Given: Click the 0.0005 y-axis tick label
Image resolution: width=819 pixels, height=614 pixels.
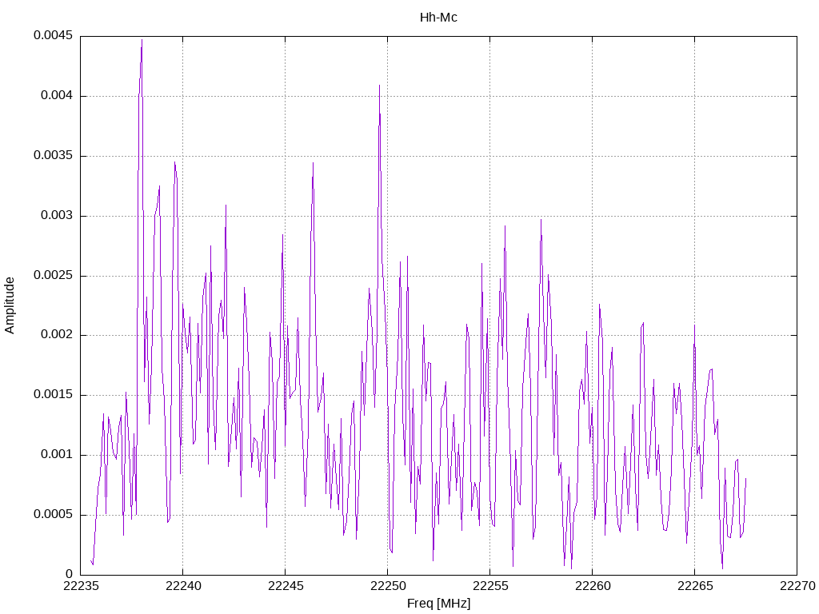Looking at the screenshot, I should [54, 514].
